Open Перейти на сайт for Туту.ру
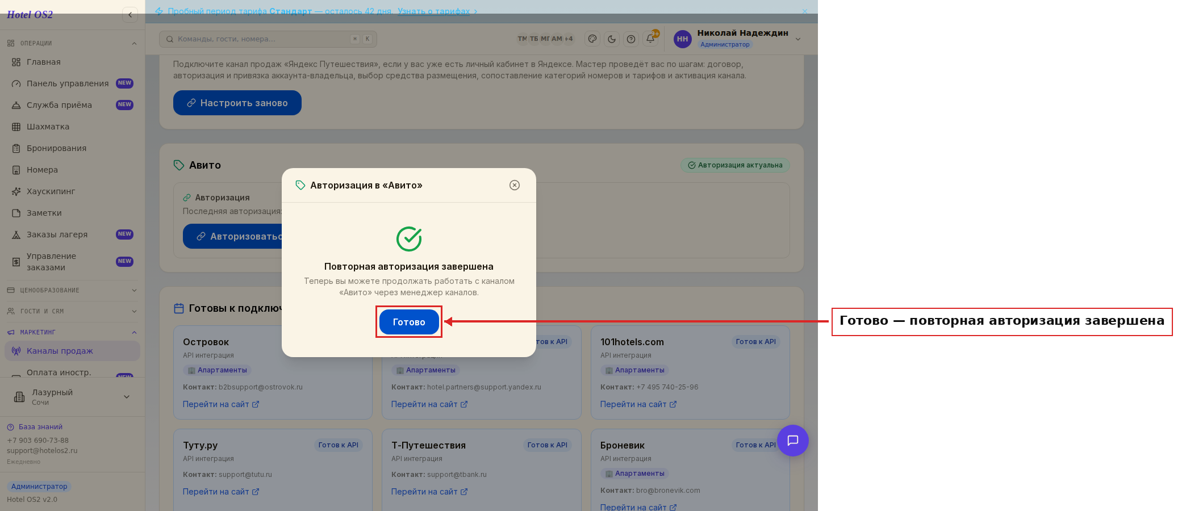1186x511 pixels. 221,492
